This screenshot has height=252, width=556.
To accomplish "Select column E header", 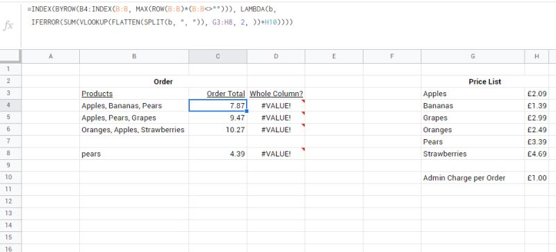I will coord(334,56).
